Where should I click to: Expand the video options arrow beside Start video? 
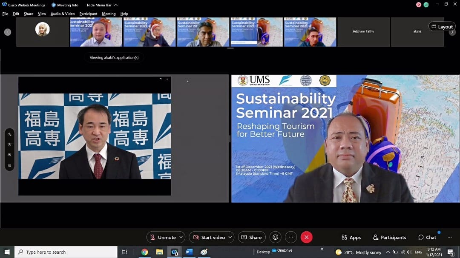[x=230, y=237]
